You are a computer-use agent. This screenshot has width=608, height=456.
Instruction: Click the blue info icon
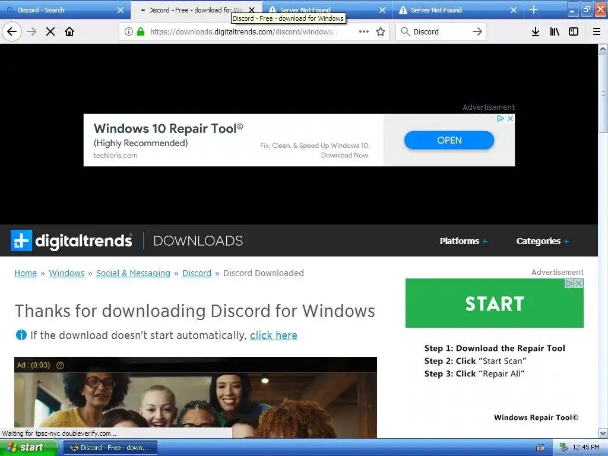(21, 335)
